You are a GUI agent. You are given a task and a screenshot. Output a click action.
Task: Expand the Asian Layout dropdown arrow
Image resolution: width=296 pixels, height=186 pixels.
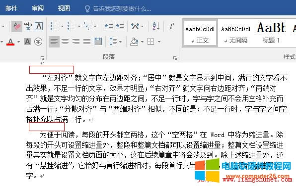coord(143,26)
